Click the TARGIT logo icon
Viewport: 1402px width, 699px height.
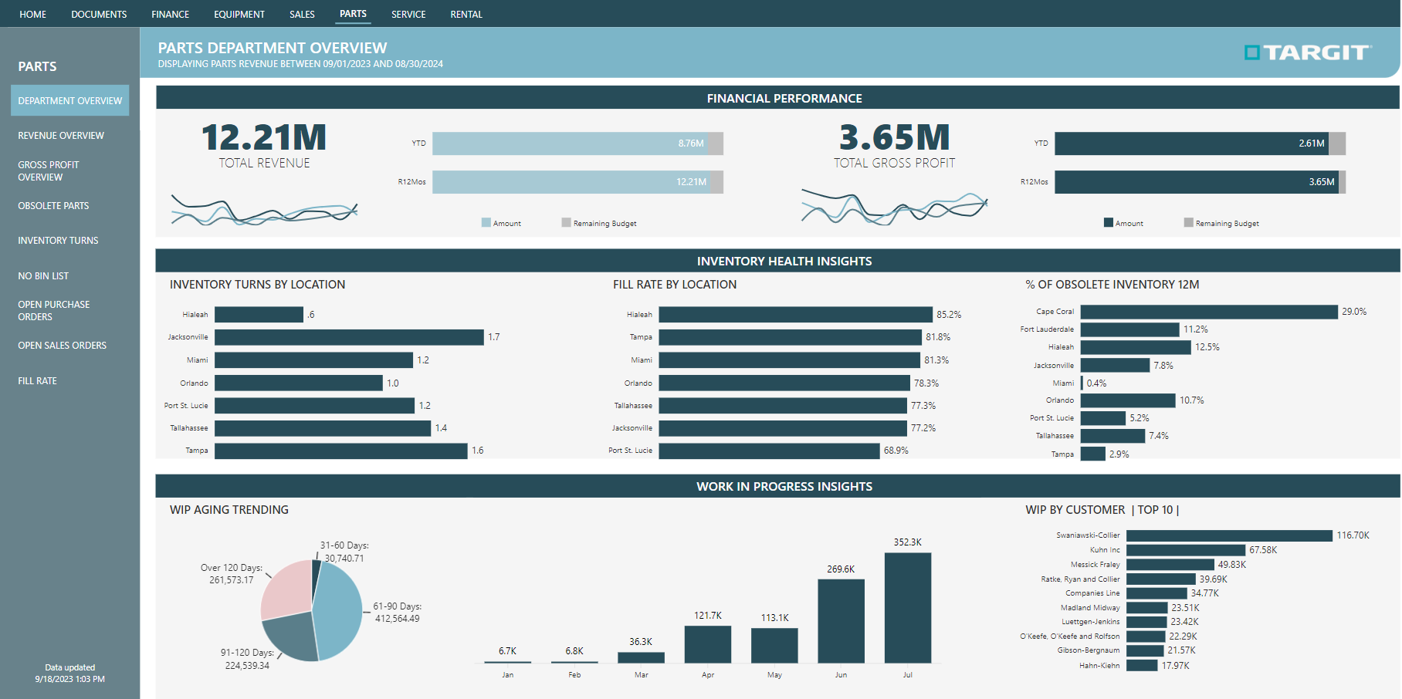1251,52
